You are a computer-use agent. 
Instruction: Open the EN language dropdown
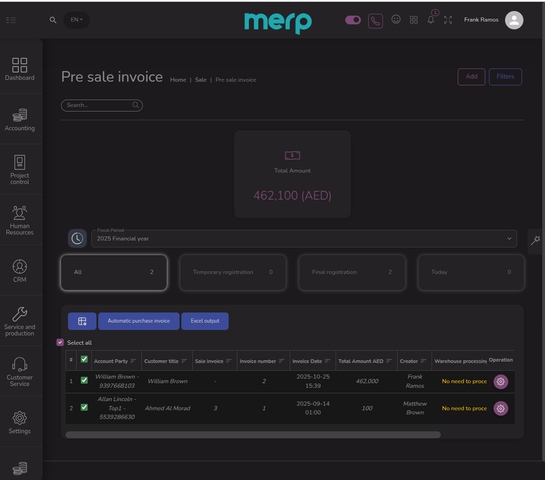click(76, 20)
